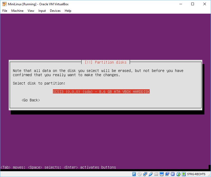211x177 pixels.
Task: Click the hard disk activity indicator icon
Action: tap(134, 174)
